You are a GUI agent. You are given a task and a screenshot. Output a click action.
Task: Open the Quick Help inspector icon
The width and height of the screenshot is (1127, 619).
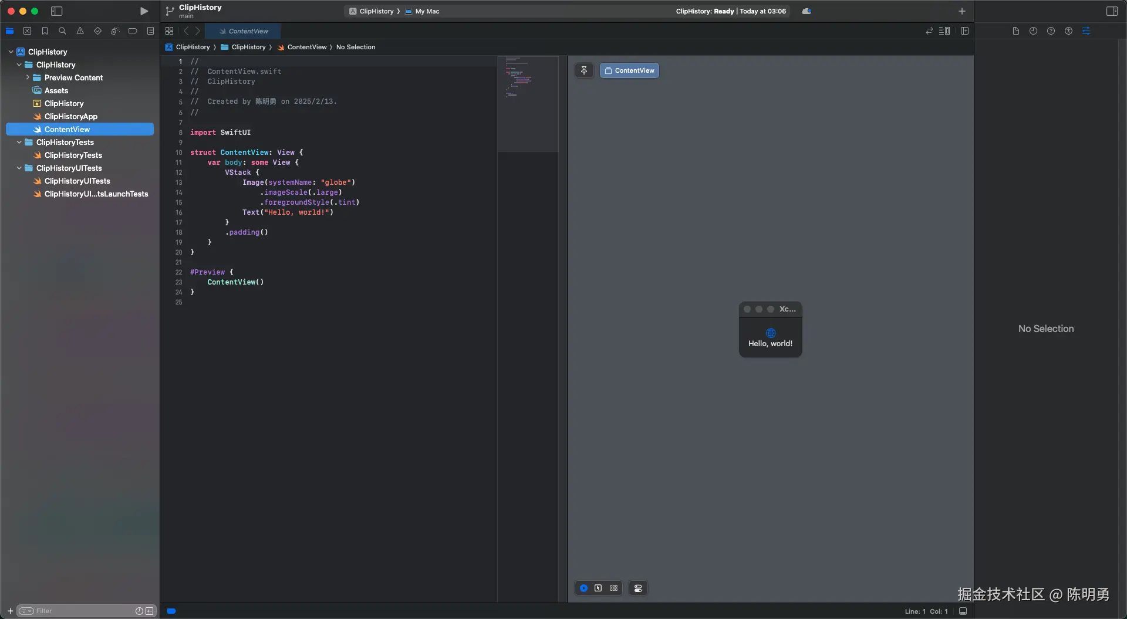[x=1051, y=31]
